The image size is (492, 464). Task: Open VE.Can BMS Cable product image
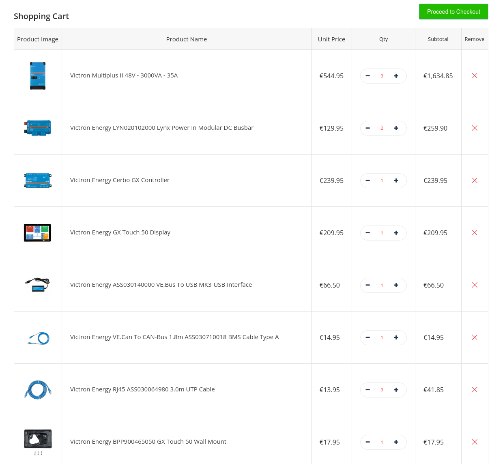[x=38, y=337]
